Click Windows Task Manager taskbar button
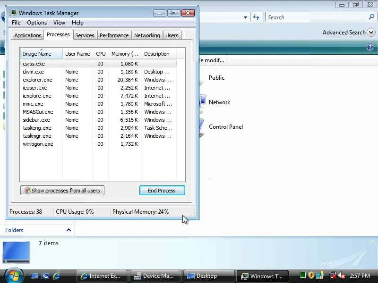 [x=262, y=276]
